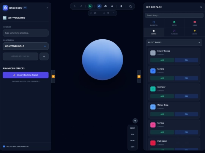
Task: Click the blue Sphere shape icon
Action: click(x=153, y=71)
